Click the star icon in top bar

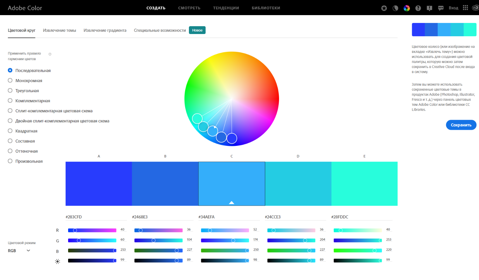click(x=384, y=8)
